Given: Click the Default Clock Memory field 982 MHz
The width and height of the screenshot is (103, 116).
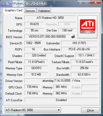Looking at the screenshot, I should click(x=61, y=93).
